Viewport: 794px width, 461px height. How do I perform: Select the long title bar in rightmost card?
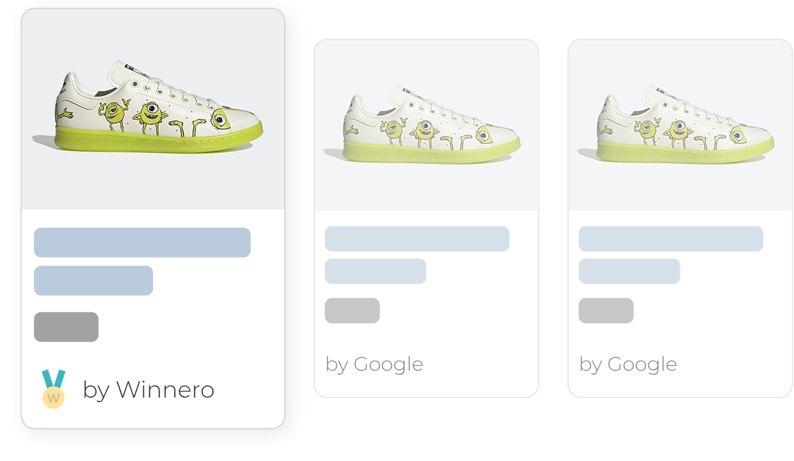pyautogui.click(x=671, y=239)
